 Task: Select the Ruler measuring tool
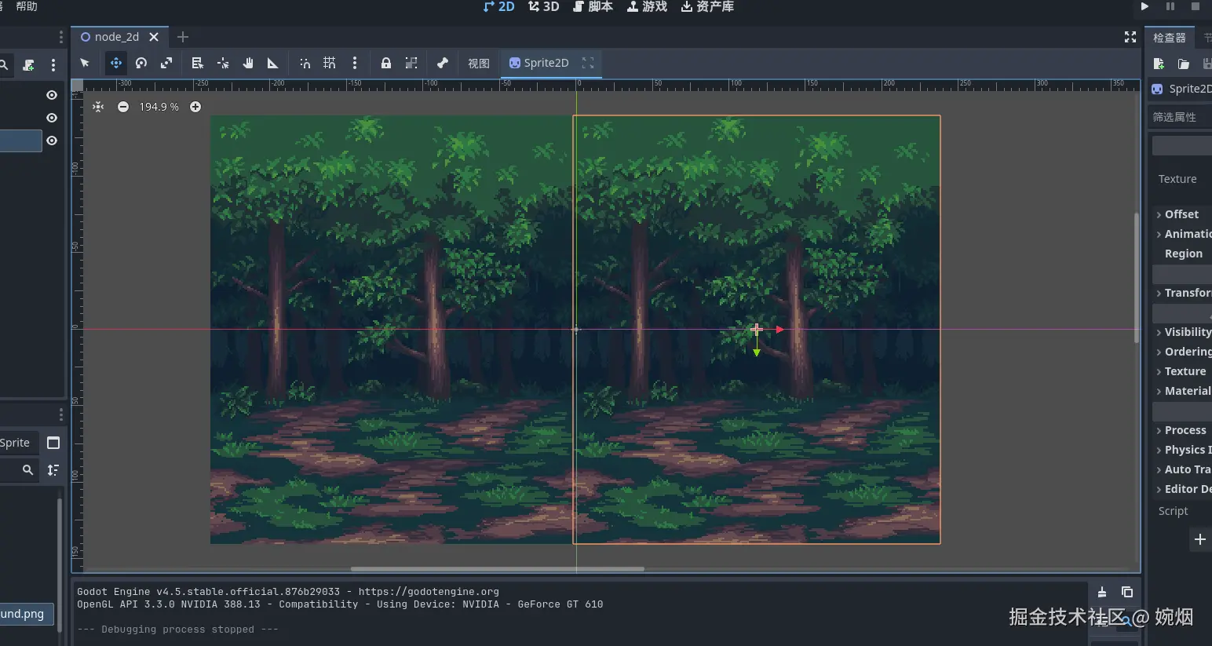(x=272, y=63)
